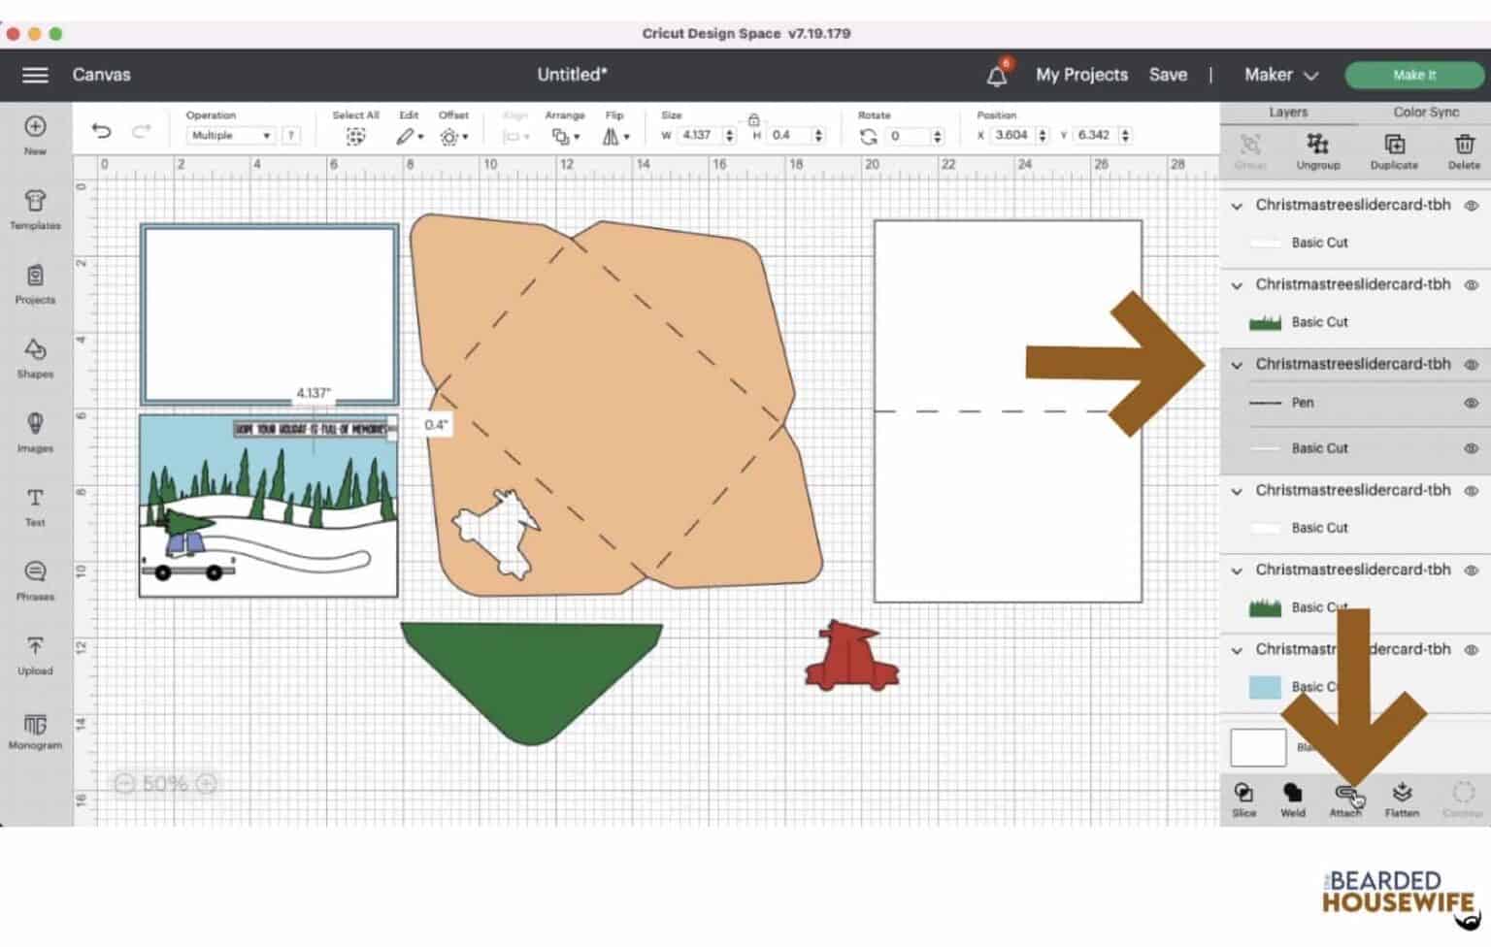Toggle the size lock aspect ratio
The height and width of the screenshot is (947, 1491).
(x=753, y=120)
